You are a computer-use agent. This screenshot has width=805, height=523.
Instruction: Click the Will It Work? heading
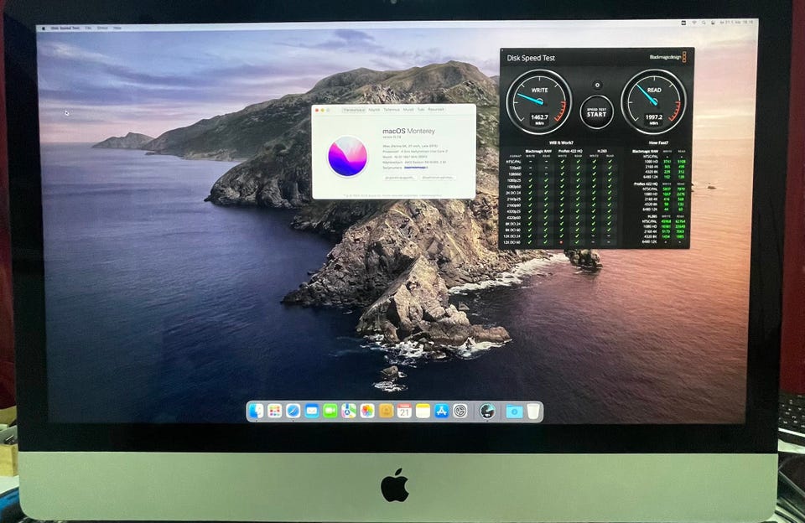561,142
